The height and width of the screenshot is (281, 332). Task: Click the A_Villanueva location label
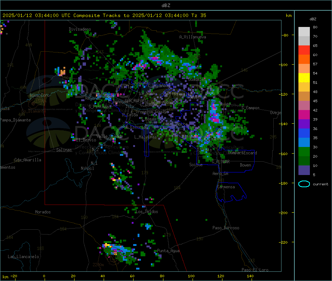pos(193,37)
